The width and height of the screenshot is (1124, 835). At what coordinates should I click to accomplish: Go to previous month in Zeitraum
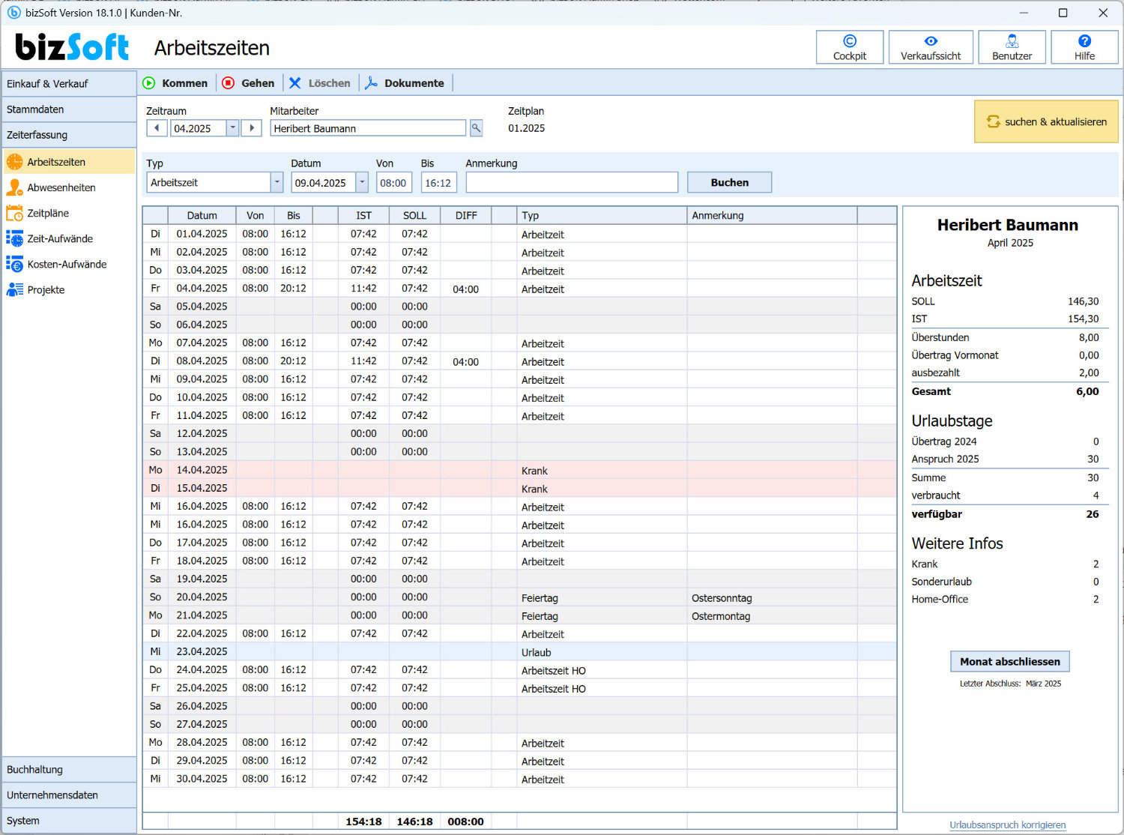[x=157, y=128]
